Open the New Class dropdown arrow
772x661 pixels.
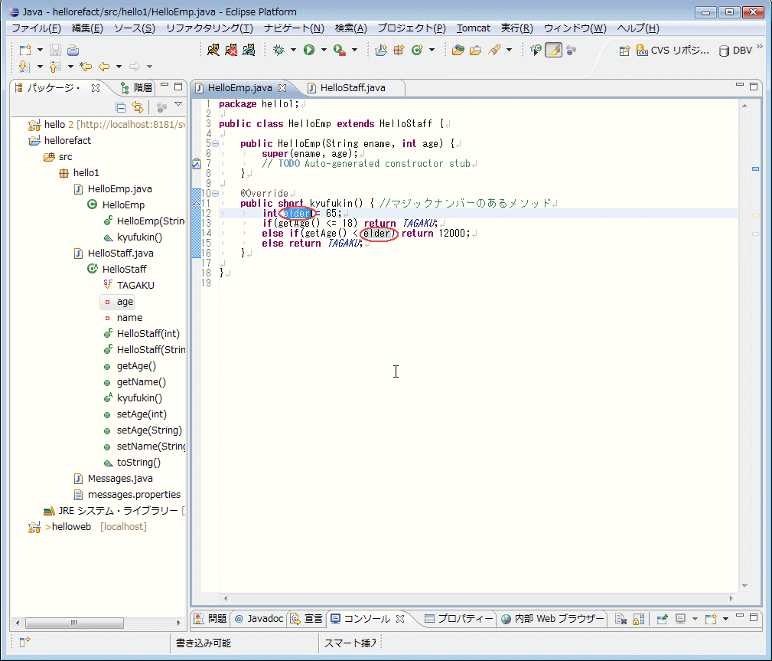tap(432, 50)
